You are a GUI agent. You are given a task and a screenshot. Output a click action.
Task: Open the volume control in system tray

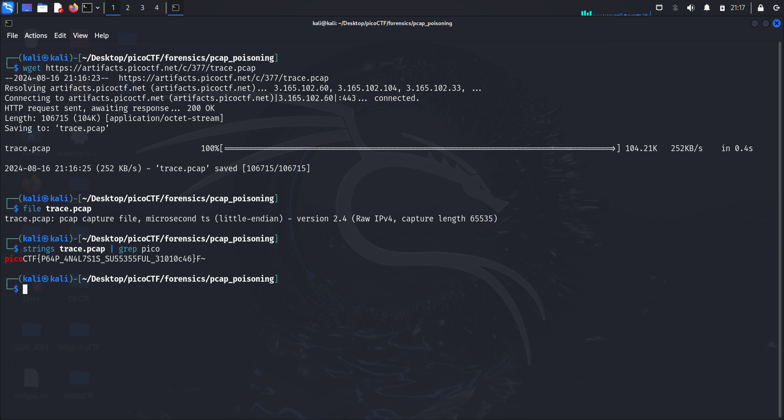pyautogui.click(x=690, y=8)
